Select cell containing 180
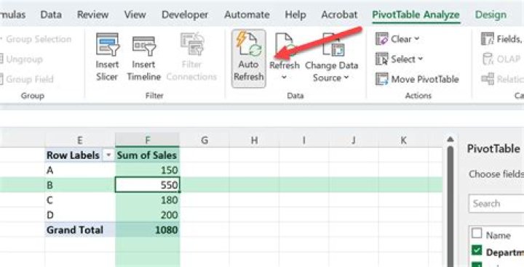The image size is (524, 267). point(147,200)
